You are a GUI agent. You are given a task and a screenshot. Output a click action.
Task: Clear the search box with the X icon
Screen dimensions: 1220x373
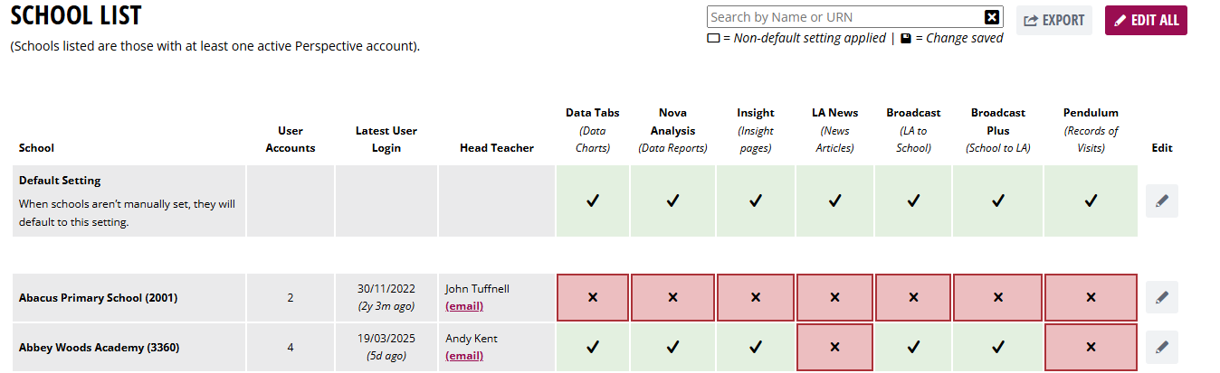pos(992,17)
